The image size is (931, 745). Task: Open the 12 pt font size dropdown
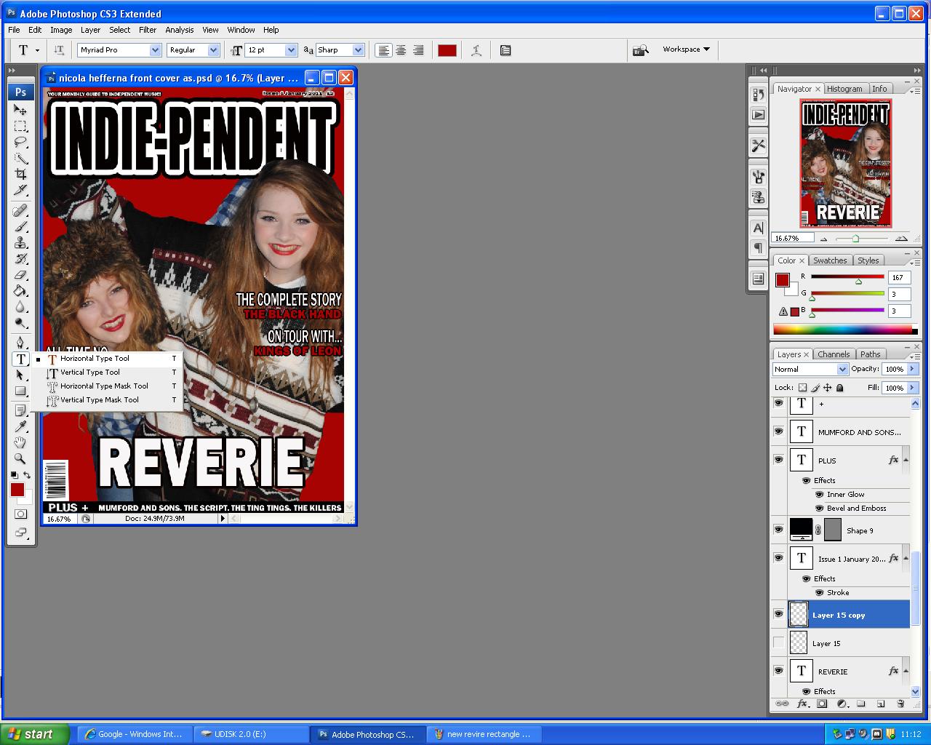point(291,50)
